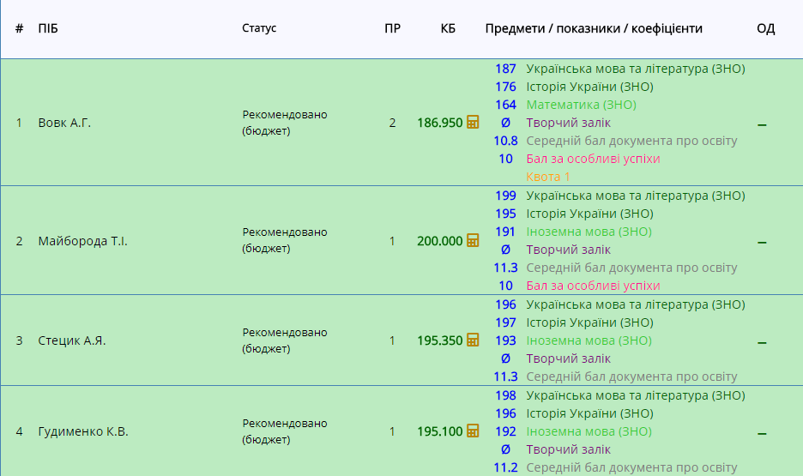This screenshot has width=803, height=476.
Task: Click Предмети / показники / коефіцієнти header
Action: [594, 28]
